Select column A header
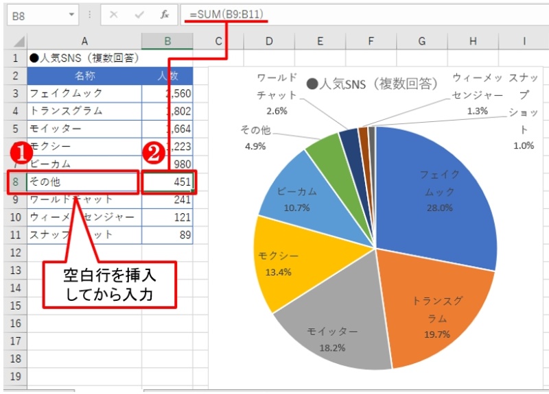 [x=84, y=42]
